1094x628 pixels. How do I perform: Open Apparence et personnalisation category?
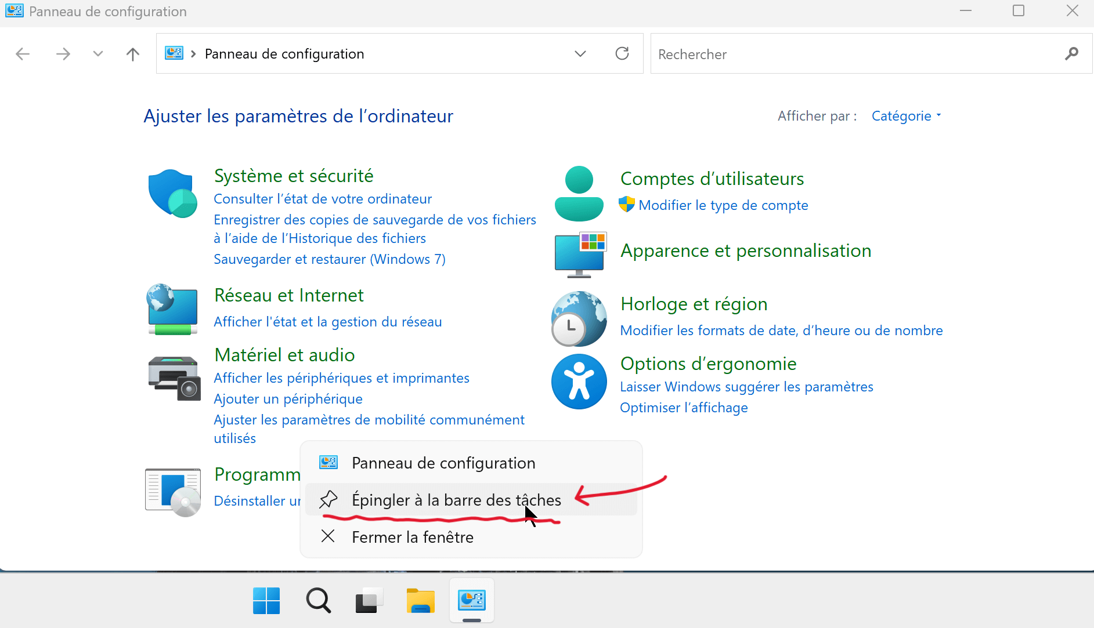pyautogui.click(x=746, y=251)
